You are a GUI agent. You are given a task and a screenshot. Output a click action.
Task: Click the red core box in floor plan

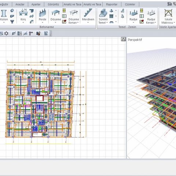click(x=40, y=98)
